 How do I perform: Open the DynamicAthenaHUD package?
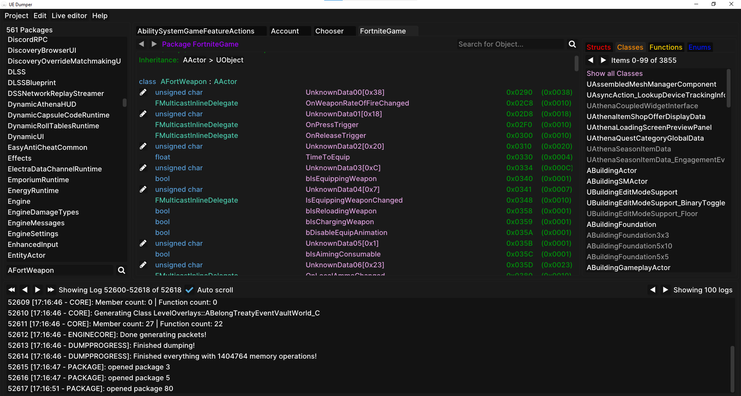pyautogui.click(x=42, y=104)
